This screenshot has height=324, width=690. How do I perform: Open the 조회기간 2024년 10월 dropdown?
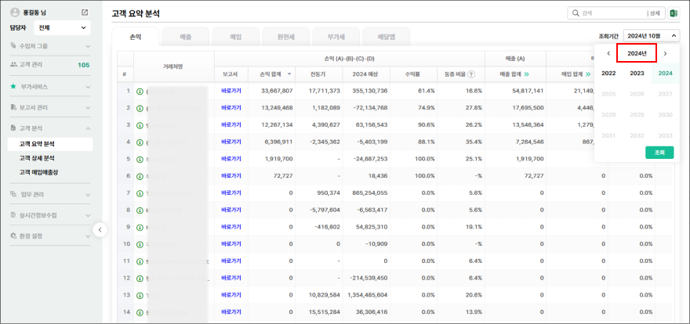[651, 36]
